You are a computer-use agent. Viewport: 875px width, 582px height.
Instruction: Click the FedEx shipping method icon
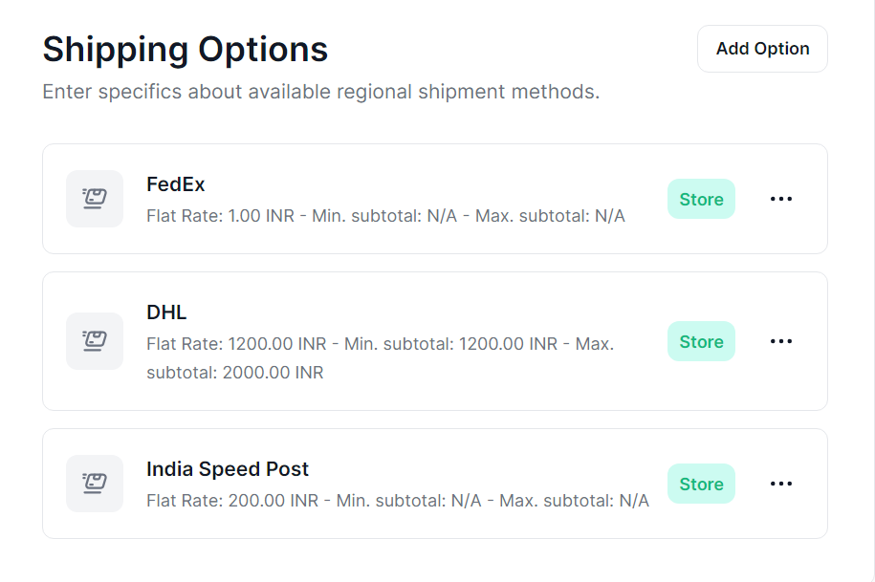(x=94, y=198)
